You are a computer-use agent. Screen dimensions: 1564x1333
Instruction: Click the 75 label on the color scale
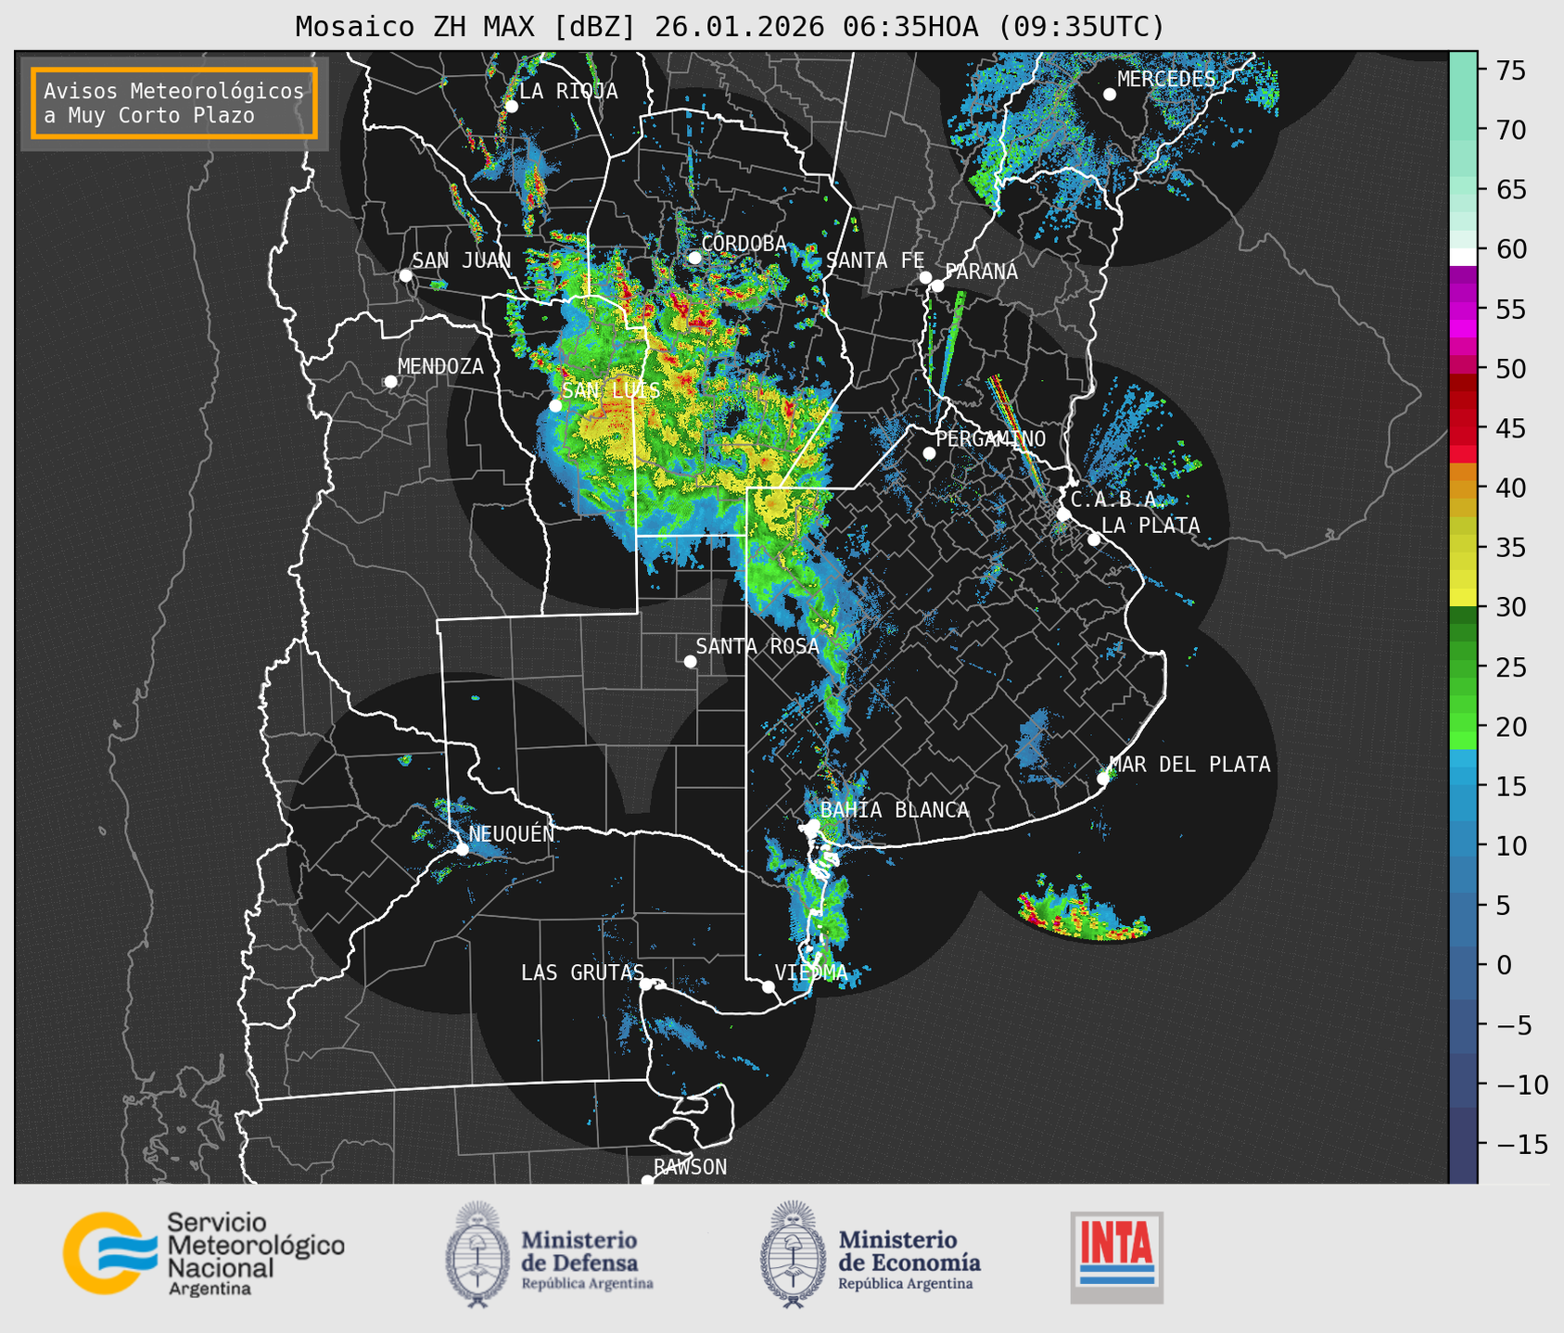tap(1511, 70)
